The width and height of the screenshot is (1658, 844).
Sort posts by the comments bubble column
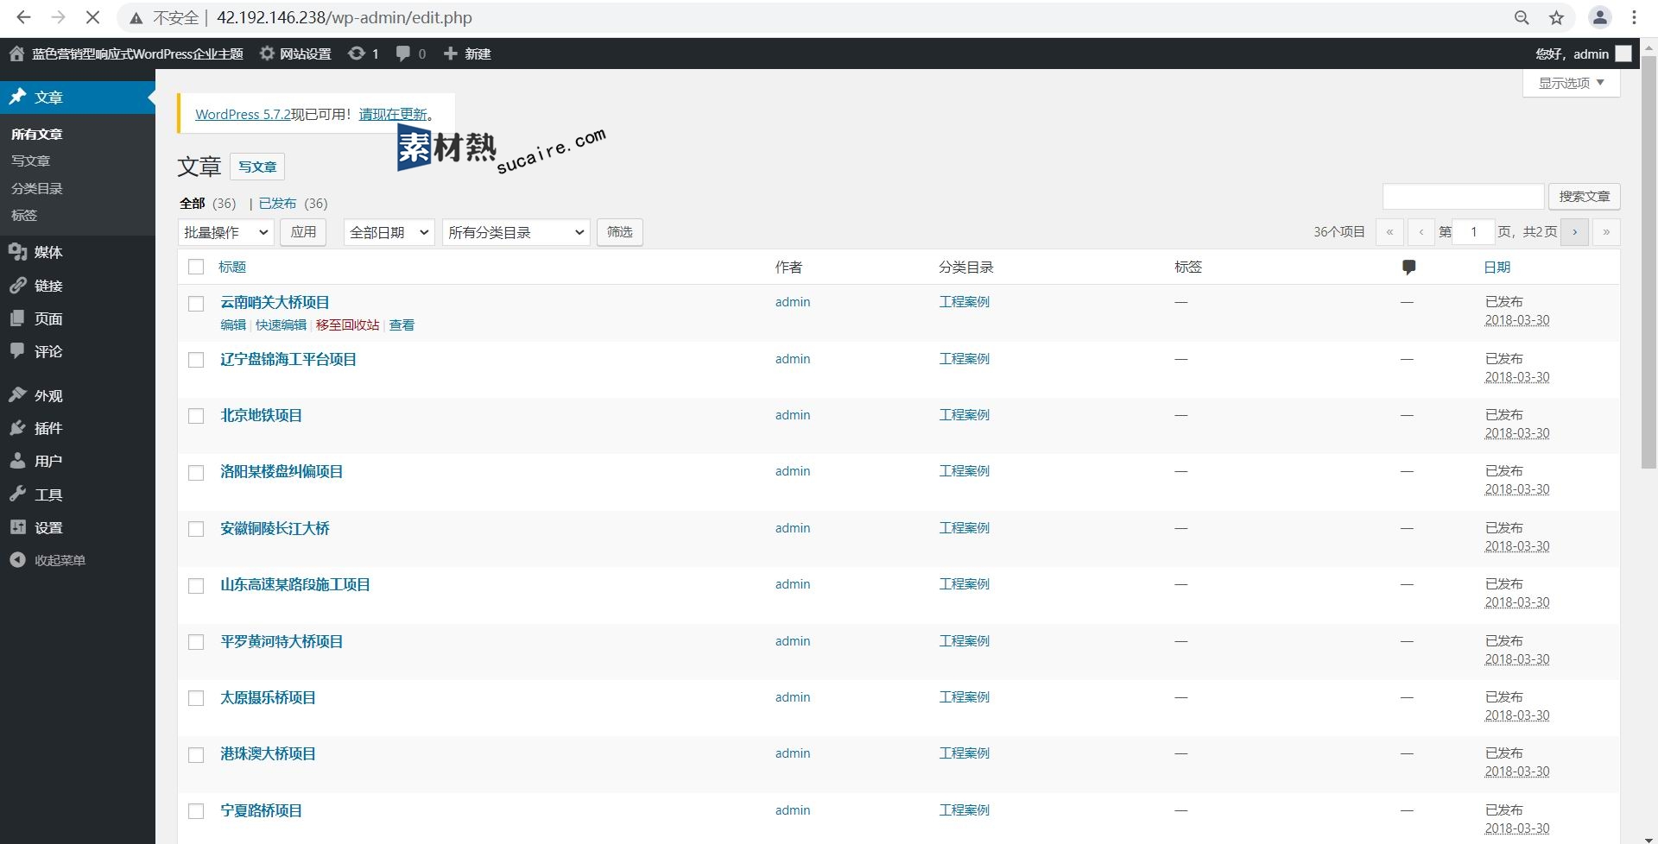pos(1408,268)
